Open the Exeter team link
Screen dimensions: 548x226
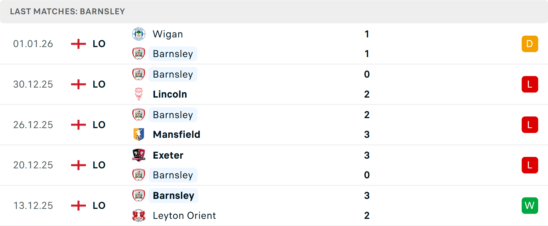(168, 155)
